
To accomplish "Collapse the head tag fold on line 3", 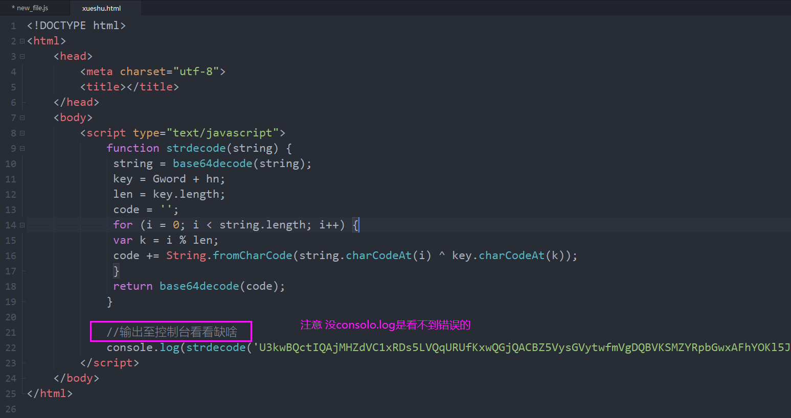I will pos(22,56).
